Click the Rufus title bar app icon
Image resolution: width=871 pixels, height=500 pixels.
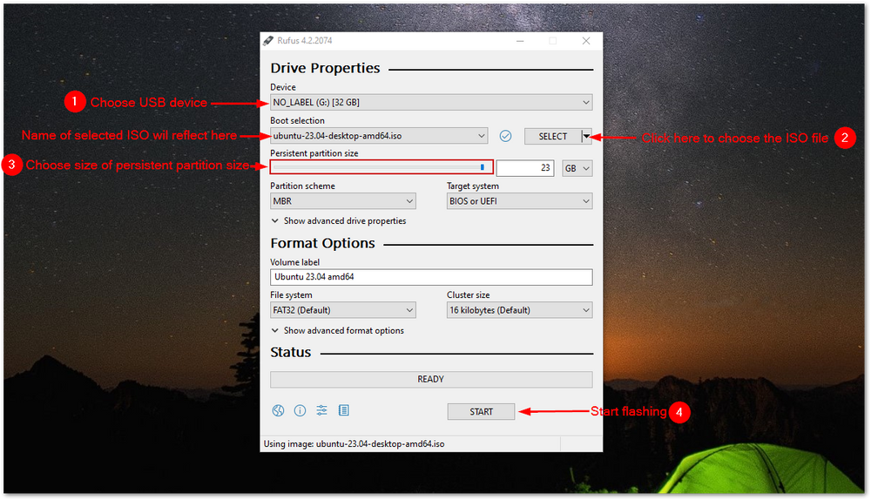pos(268,41)
